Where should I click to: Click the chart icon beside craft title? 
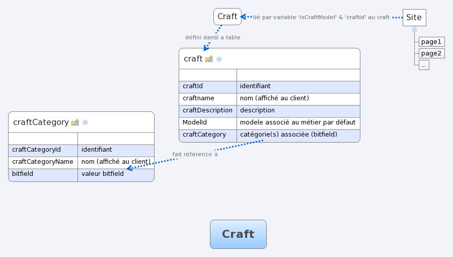pos(209,59)
